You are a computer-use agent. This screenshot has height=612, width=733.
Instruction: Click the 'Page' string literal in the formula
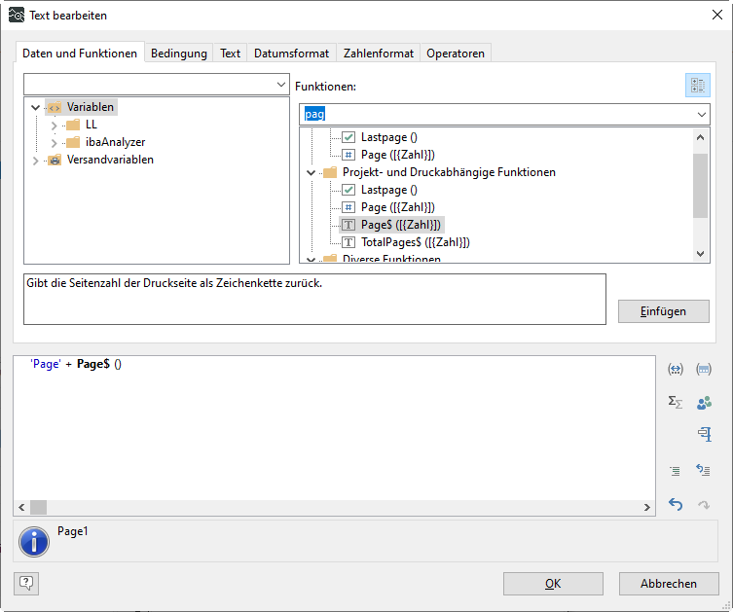46,364
